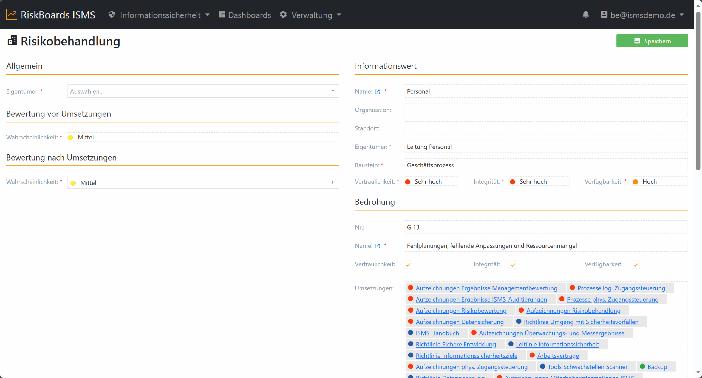The image size is (702, 378).
Task: Open external link icon next to Bedrohung Name
Action: (377, 246)
